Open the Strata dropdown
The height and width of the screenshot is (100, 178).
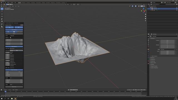click(x=16, y=84)
